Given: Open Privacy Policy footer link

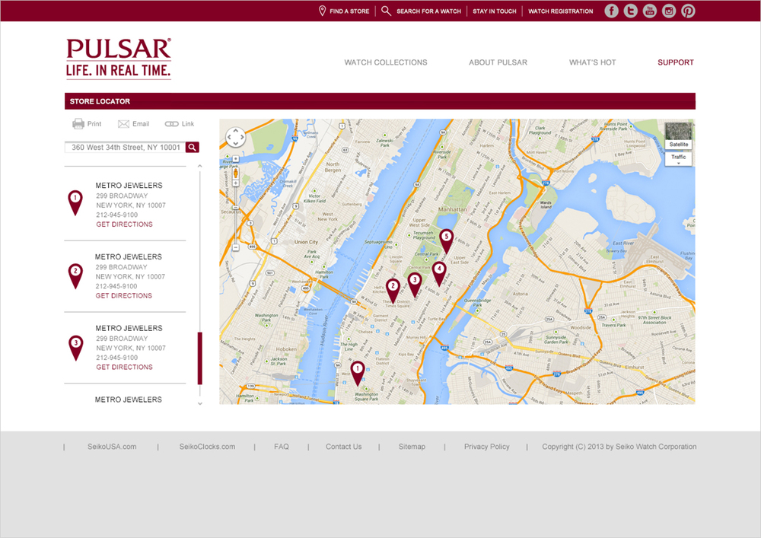Looking at the screenshot, I should tap(487, 447).
